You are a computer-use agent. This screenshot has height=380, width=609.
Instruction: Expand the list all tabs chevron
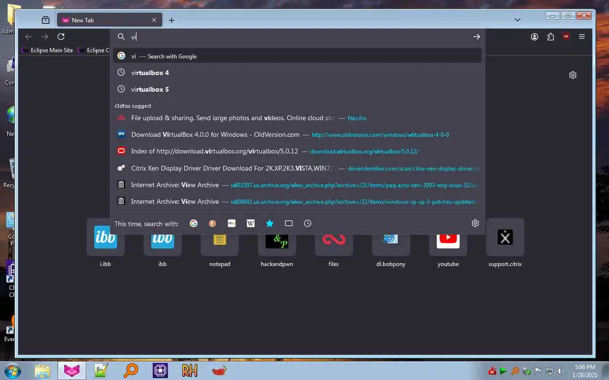pos(518,20)
